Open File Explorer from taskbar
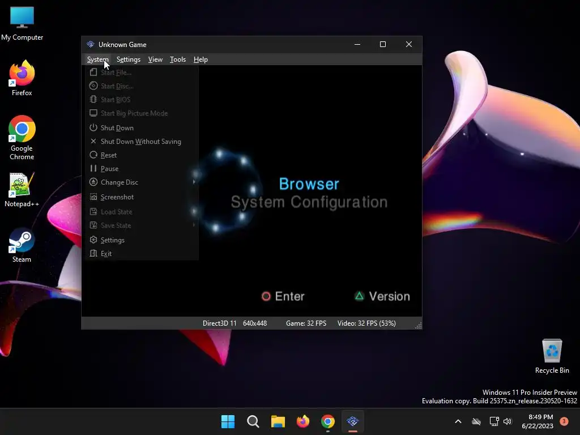Image resolution: width=580 pixels, height=435 pixels. [x=278, y=421]
